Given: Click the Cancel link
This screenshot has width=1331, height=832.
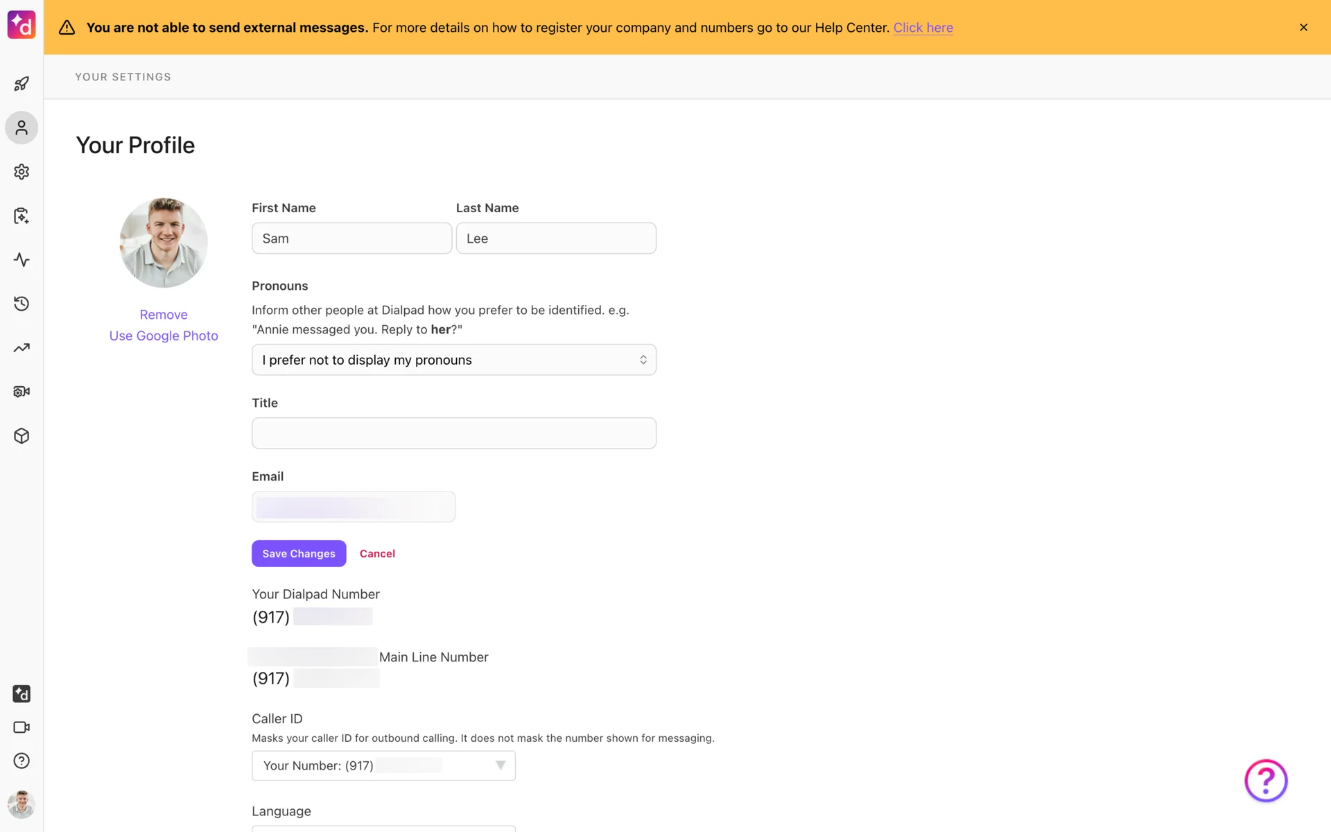Looking at the screenshot, I should click(x=377, y=553).
